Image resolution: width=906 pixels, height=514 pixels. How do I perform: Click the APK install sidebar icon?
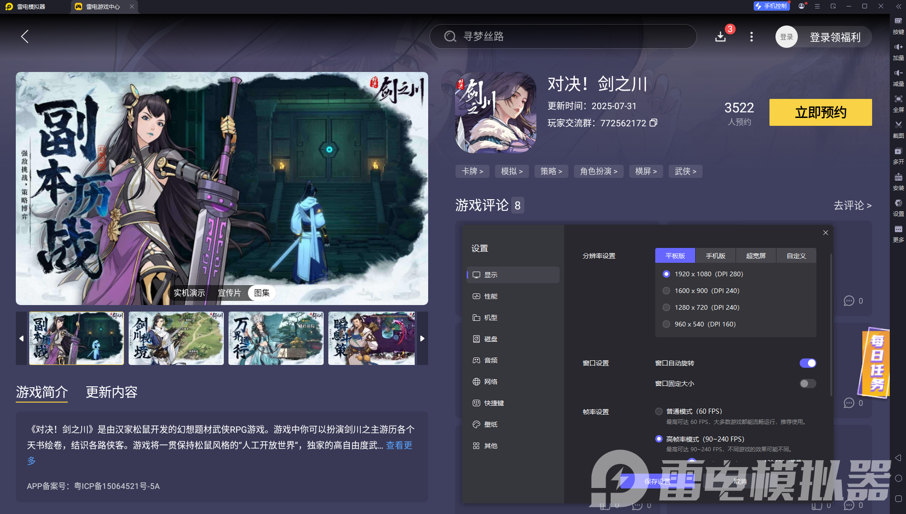[x=898, y=177]
